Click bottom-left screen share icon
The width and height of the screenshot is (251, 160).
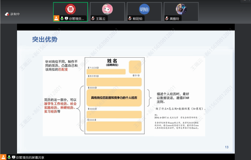(x=13, y=157)
